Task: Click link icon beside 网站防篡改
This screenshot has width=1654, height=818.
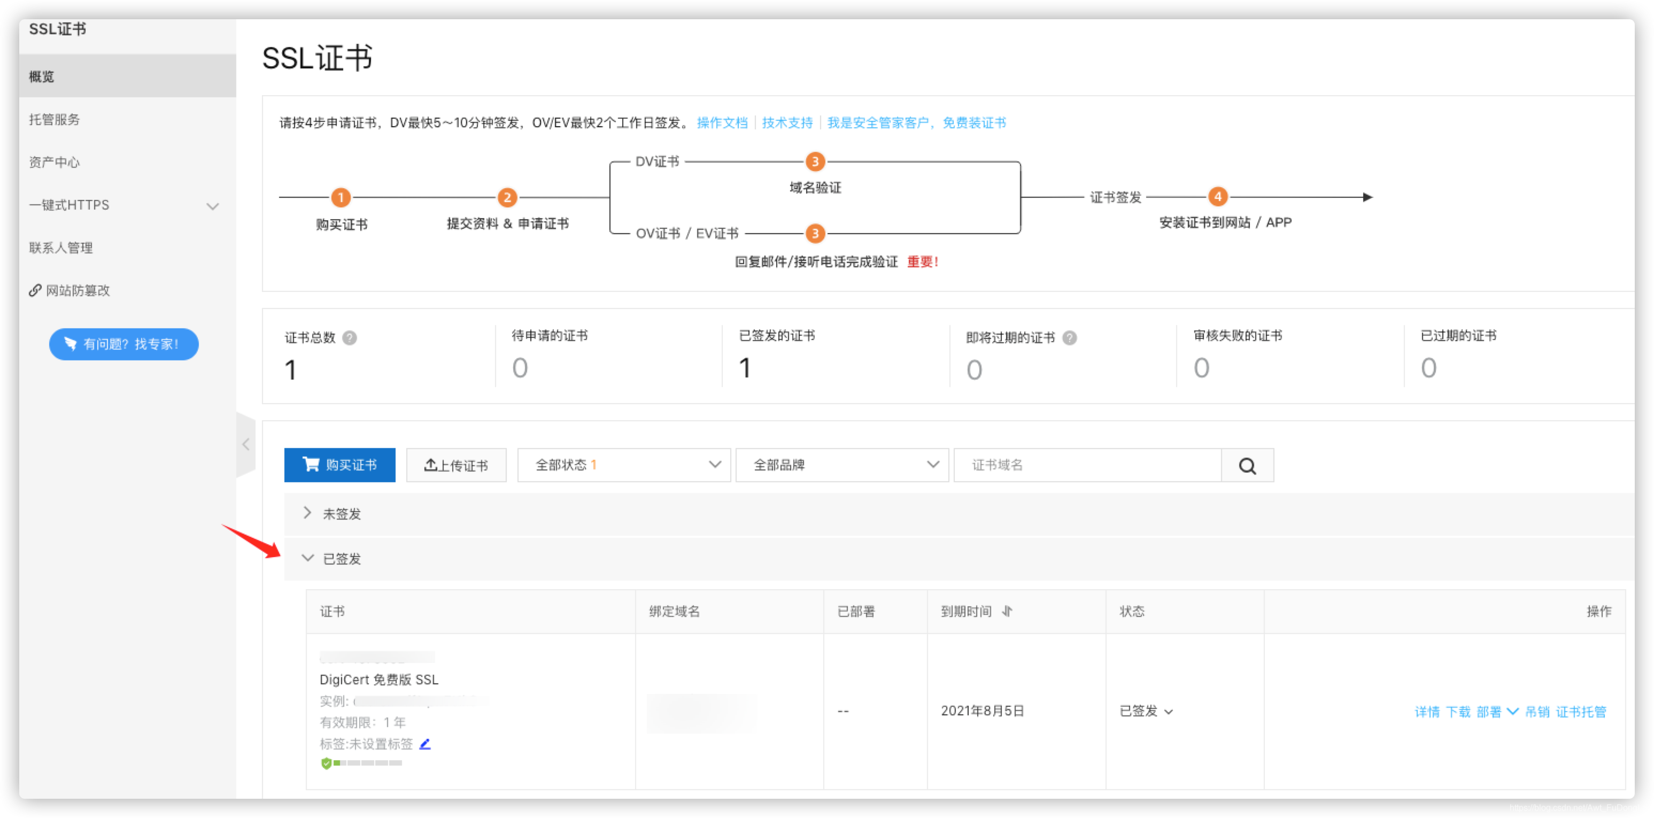Action: point(35,291)
